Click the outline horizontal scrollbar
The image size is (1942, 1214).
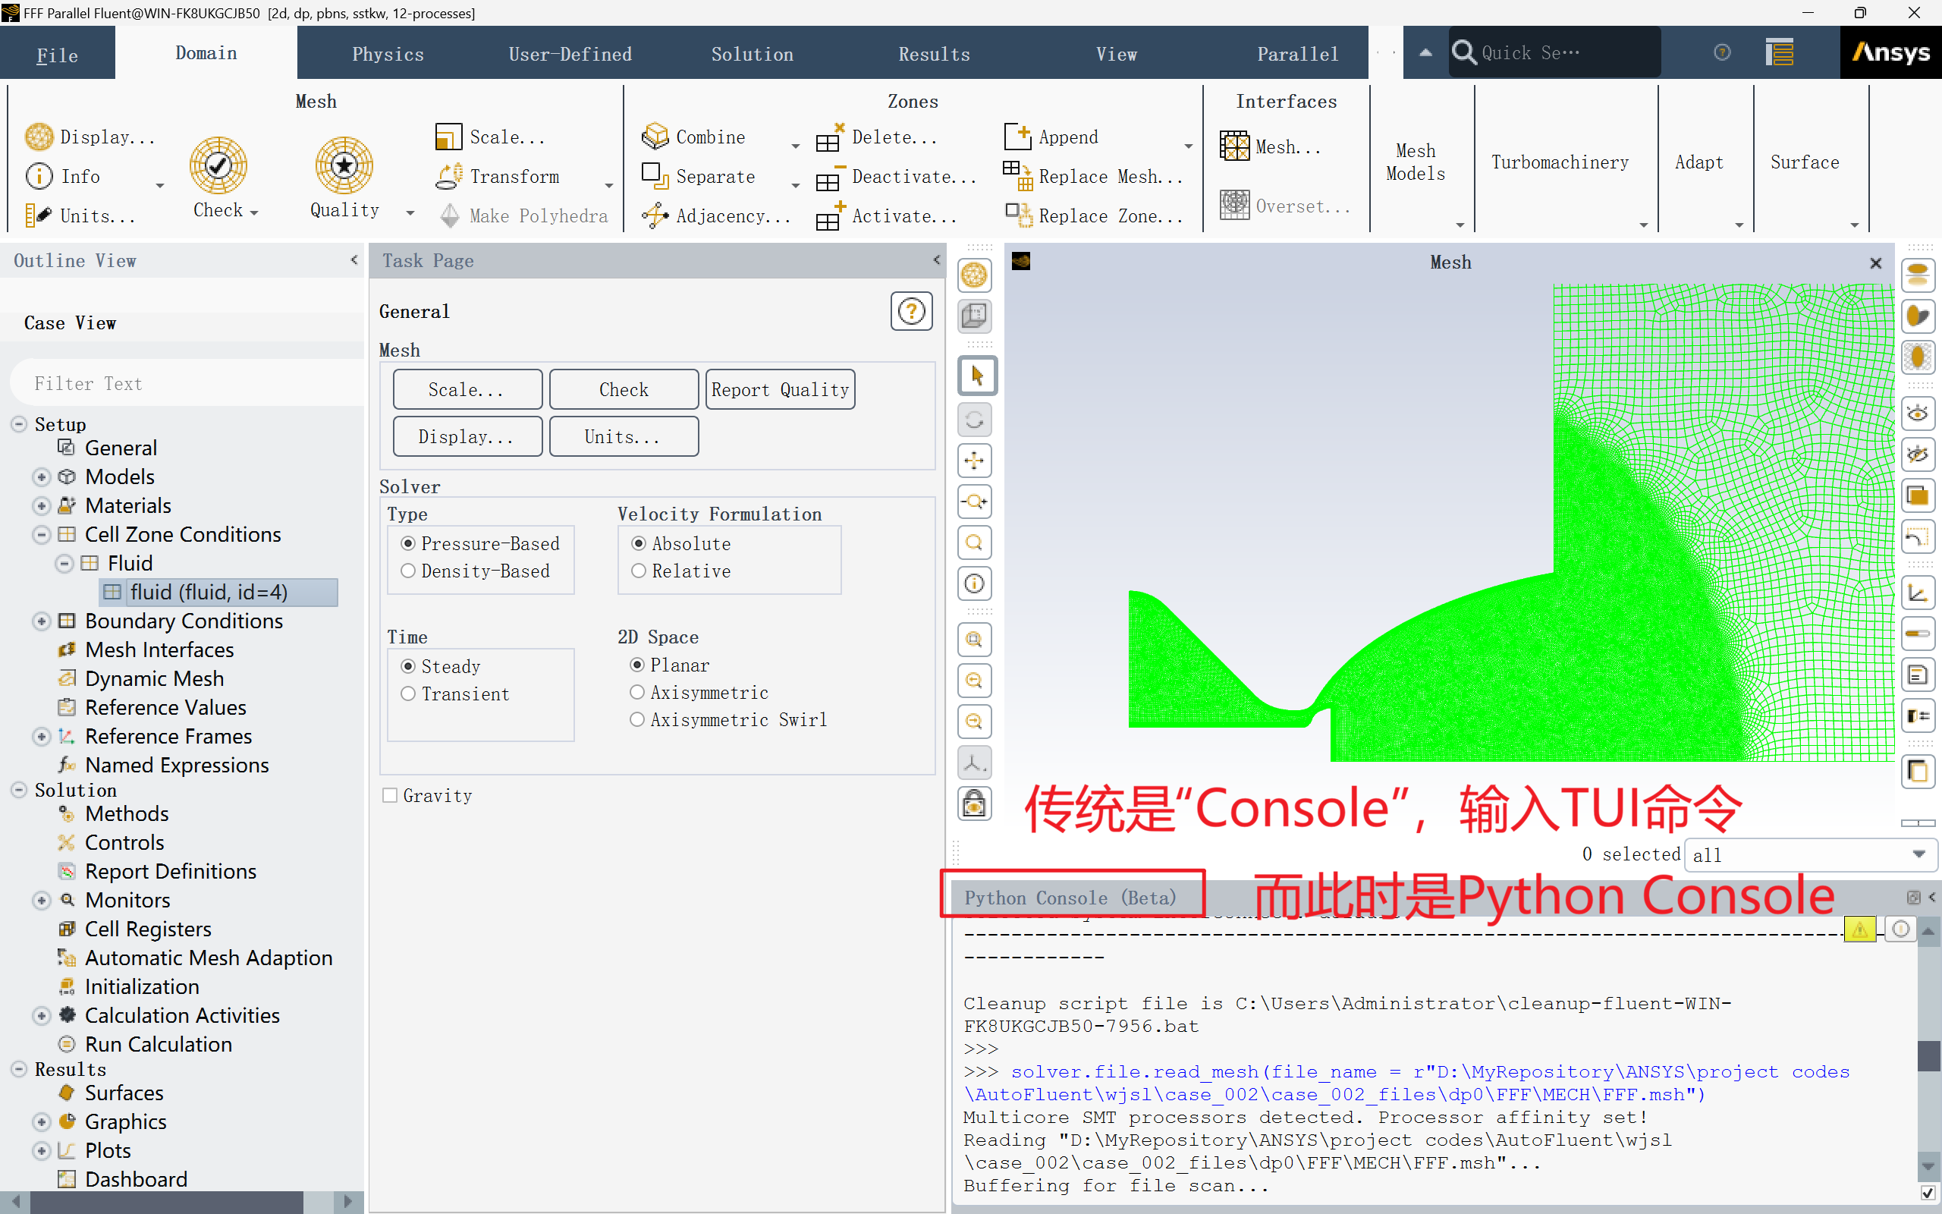(x=166, y=1202)
